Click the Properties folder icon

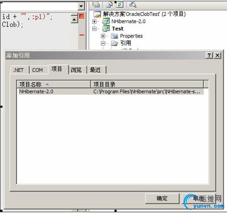(115, 36)
